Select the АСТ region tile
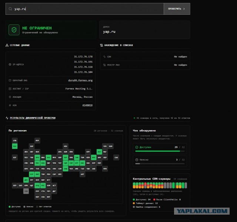The image size is (237, 222). pyautogui.click(x=54, y=185)
